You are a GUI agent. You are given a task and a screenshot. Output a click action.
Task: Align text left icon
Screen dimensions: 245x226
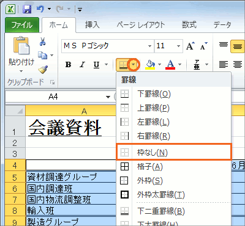[x=224, y=65]
